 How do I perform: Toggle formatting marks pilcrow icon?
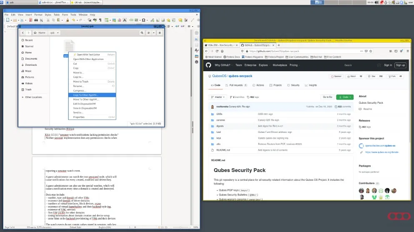tap(100, 20)
